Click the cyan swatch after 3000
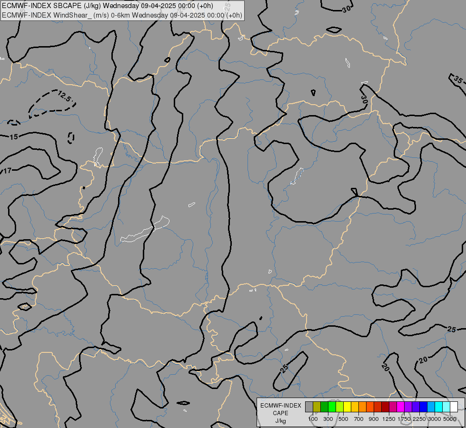The height and width of the screenshot is (428, 466). pos(439,407)
